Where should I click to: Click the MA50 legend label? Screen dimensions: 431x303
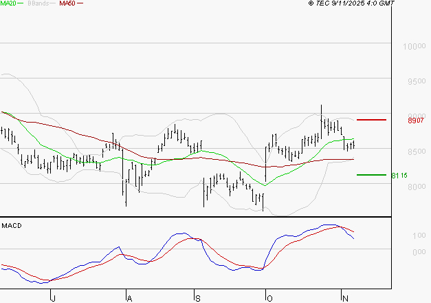coord(67,3)
